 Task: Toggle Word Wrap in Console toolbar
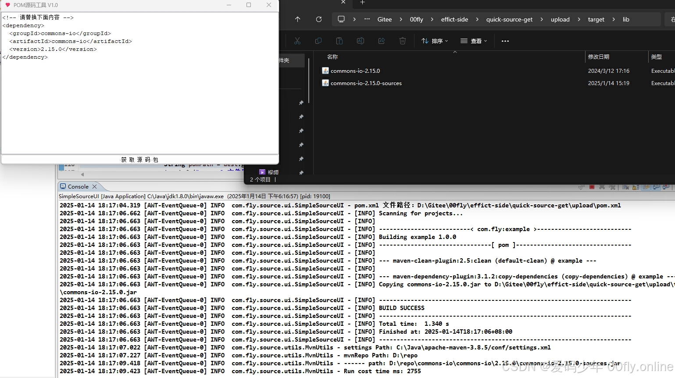(646, 187)
